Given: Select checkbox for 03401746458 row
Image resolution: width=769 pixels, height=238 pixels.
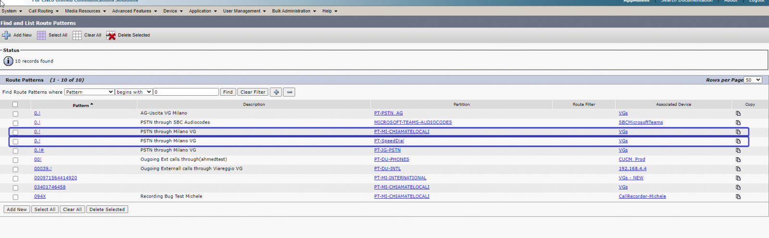Looking at the screenshot, I should pyautogui.click(x=15, y=188).
